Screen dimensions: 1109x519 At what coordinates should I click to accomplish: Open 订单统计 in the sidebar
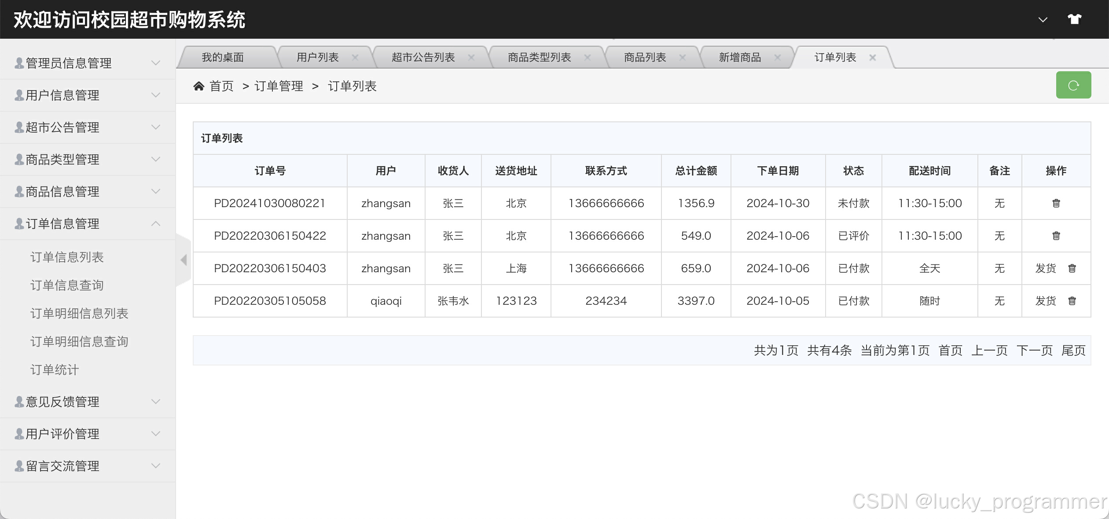pyautogui.click(x=55, y=370)
